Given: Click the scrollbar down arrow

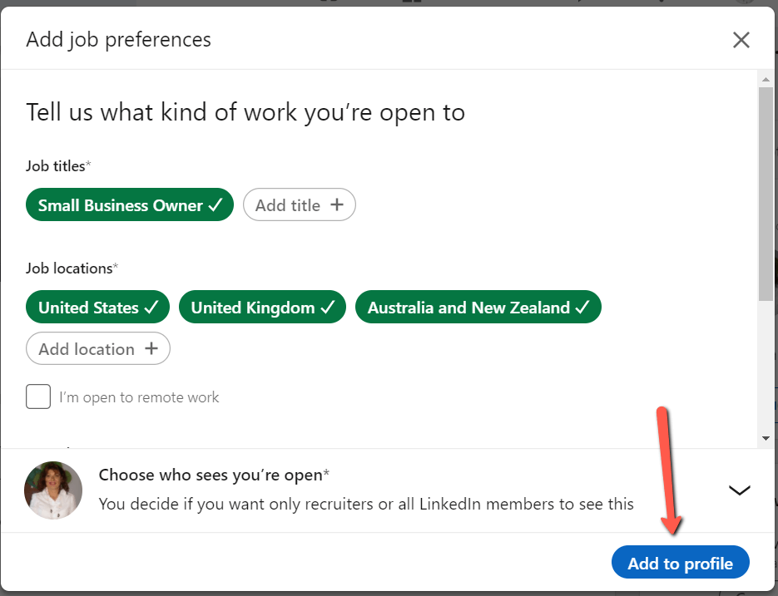Looking at the screenshot, I should pos(766,438).
